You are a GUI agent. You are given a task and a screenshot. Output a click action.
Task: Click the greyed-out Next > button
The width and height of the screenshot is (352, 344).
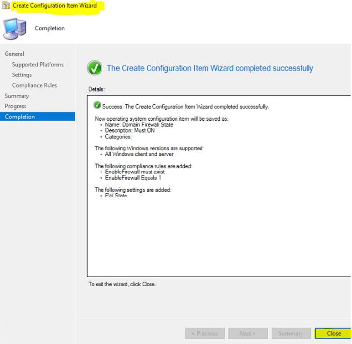[x=248, y=333]
